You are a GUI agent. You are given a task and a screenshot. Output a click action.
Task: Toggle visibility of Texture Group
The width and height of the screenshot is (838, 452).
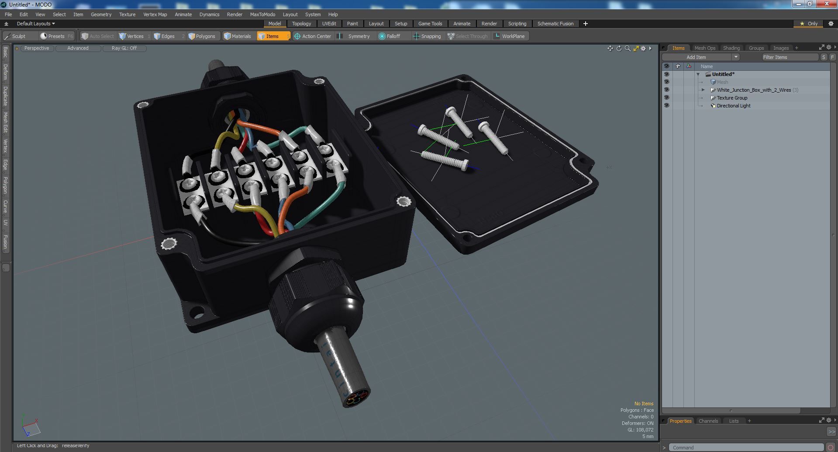point(666,98)
